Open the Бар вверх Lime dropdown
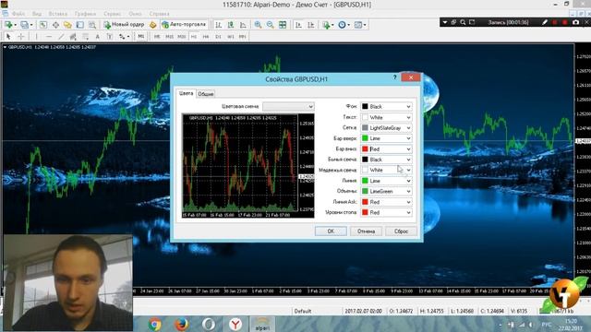The height and width of the screenshot is (332, 591). coord(386,138)
